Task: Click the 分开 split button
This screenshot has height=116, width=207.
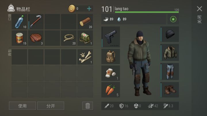Action: pyautogui.click(x=51, y=106)
